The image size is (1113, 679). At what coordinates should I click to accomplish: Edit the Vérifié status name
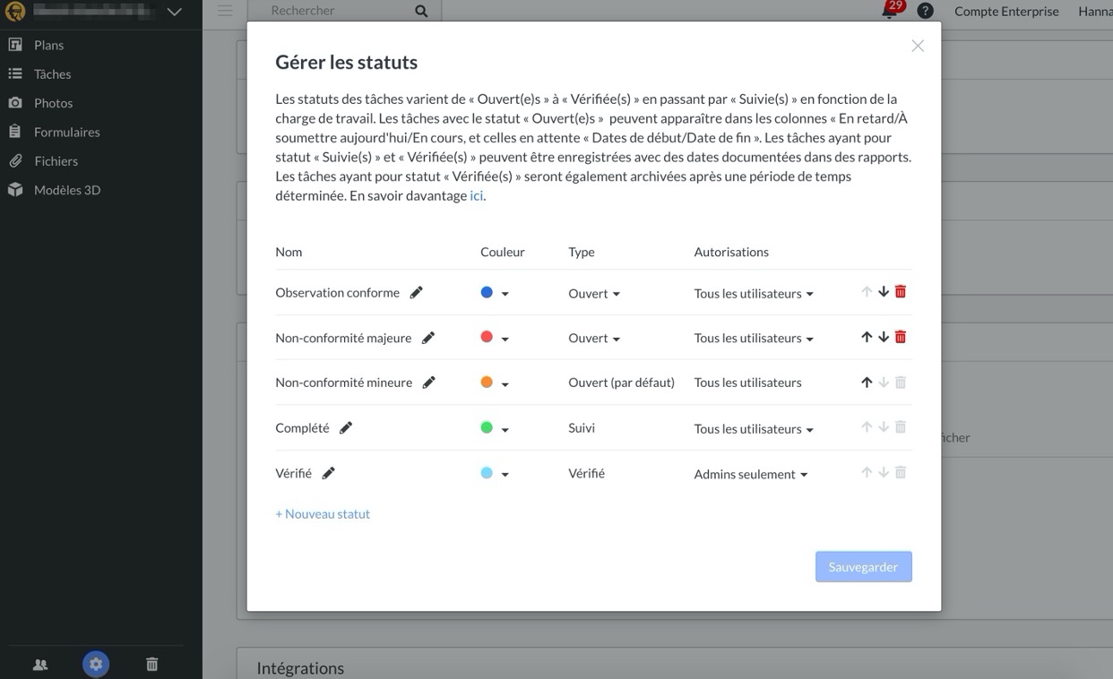pyautogui.click(x=329, y=473)
